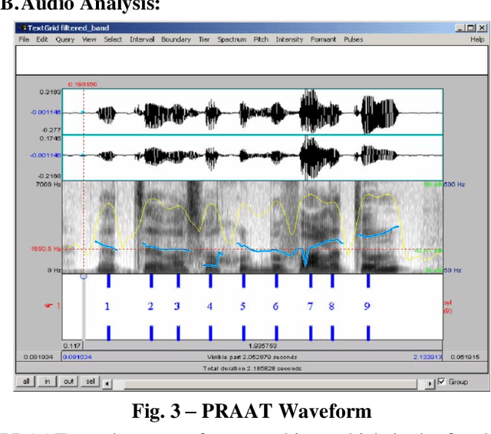Open the Spectrum menu
Screen dimensions: 491x434
[x=231, y=39]
